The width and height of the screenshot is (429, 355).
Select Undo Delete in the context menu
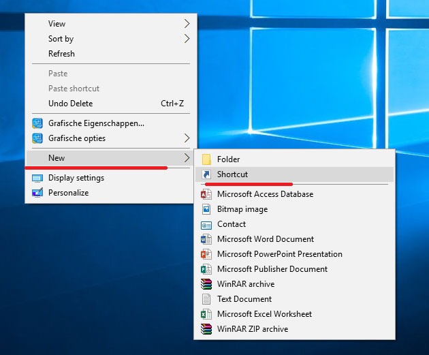tap(111, 104)
